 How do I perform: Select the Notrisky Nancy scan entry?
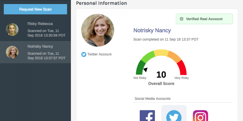pos(35,52)
